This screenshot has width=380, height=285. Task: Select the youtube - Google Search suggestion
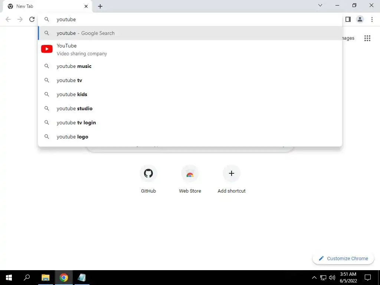[190, 33]
